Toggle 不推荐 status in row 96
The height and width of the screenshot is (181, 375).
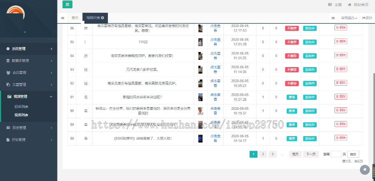pyautogui.click(x=292, y=28)
